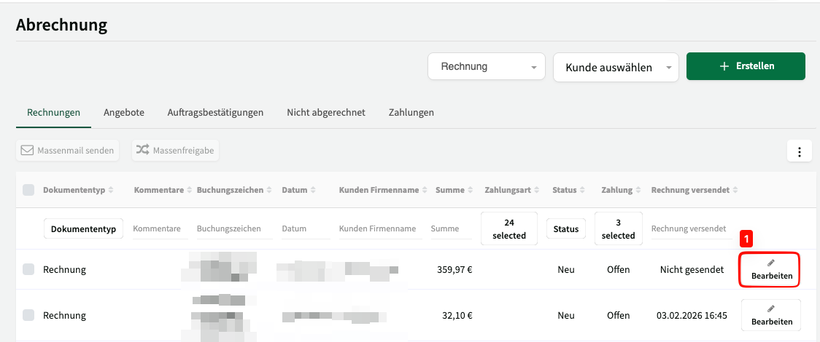Click the Kunden Firmenname filter input field
820x342 pixels.
(x=377, y=228)
